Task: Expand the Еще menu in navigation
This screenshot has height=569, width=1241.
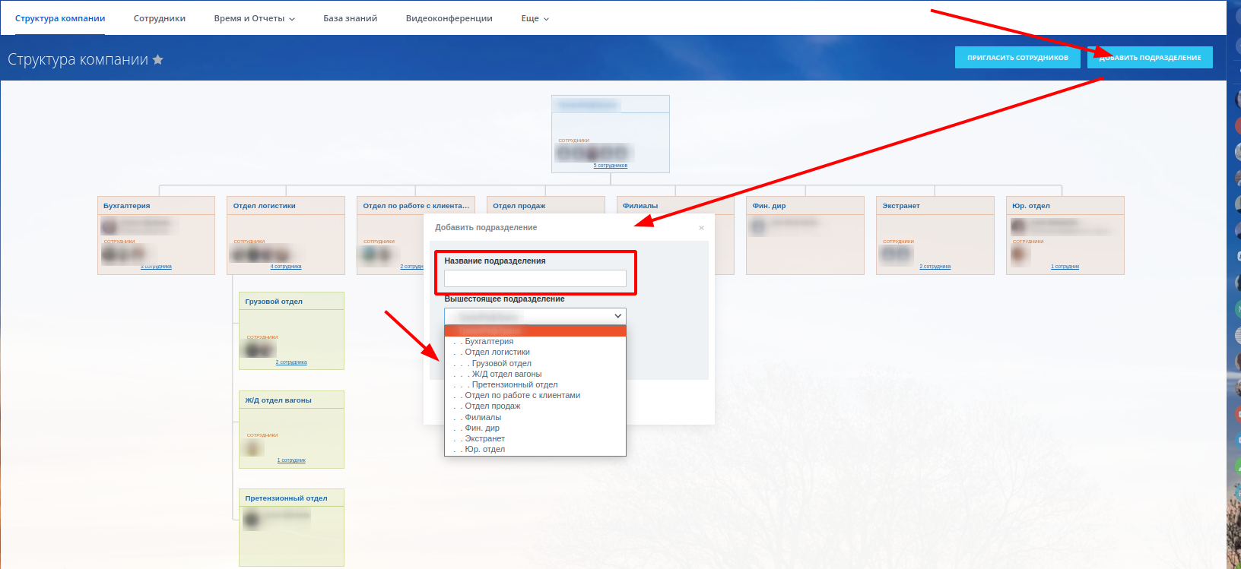Action: pyautogui.click(x=535, y=18)
